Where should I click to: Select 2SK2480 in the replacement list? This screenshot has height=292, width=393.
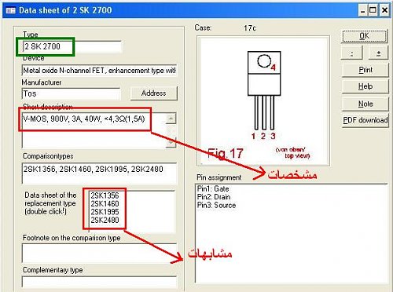tap(105, 220)
